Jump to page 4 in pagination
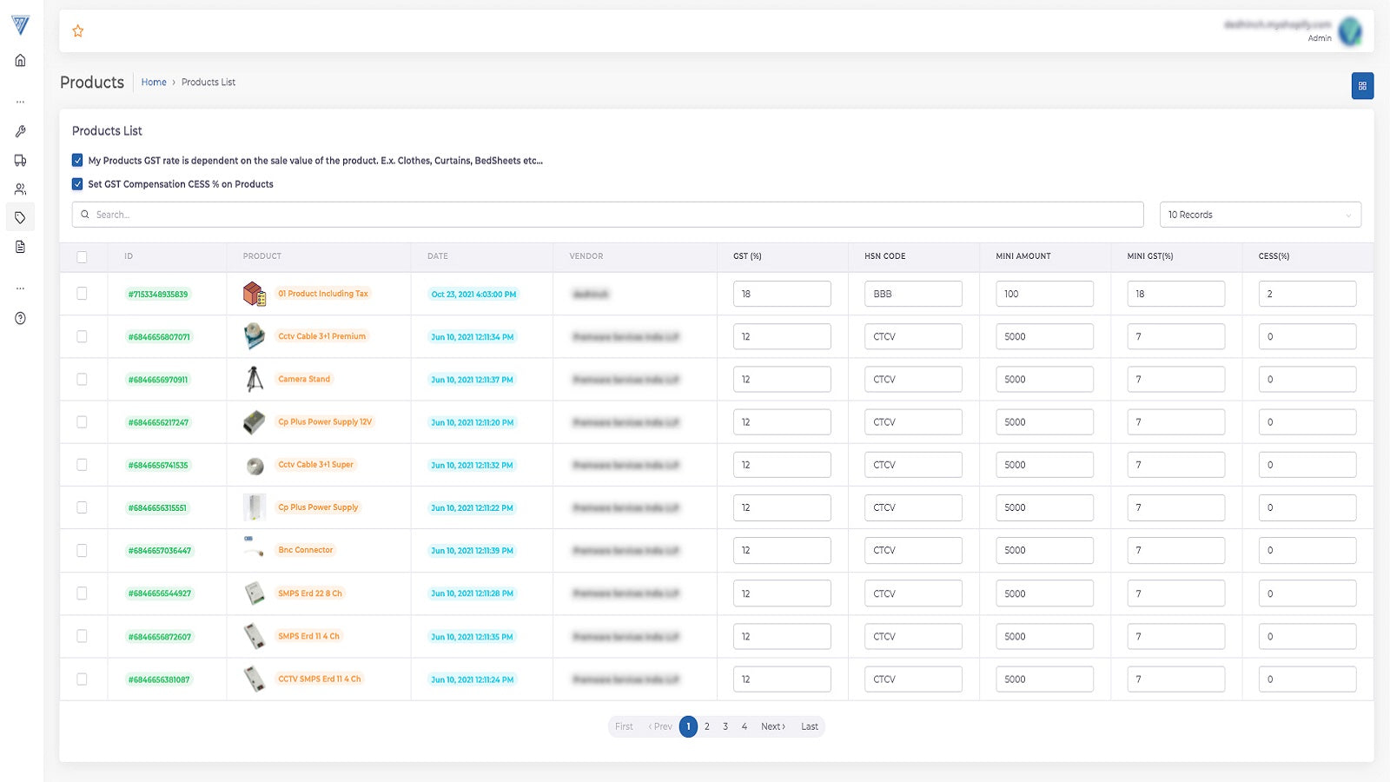This screenshot has width=1390, height=782. (x=745, y=726)
